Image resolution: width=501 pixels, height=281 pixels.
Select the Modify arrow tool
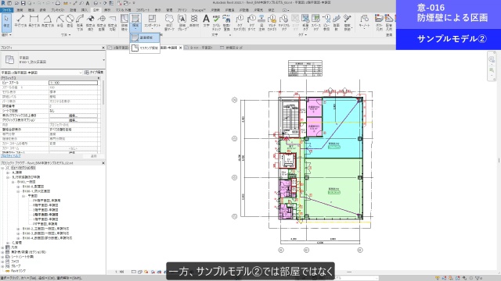click(x=6, y=23)
